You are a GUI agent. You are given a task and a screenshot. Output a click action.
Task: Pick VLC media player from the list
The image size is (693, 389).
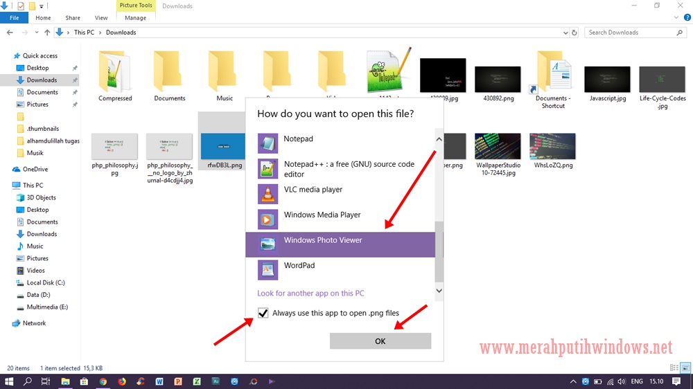[340, 194]
